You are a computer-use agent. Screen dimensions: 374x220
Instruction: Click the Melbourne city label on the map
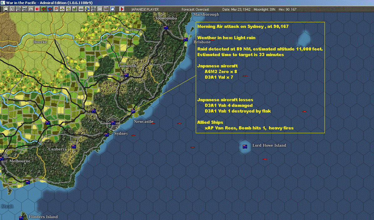[x=20, y=161]
